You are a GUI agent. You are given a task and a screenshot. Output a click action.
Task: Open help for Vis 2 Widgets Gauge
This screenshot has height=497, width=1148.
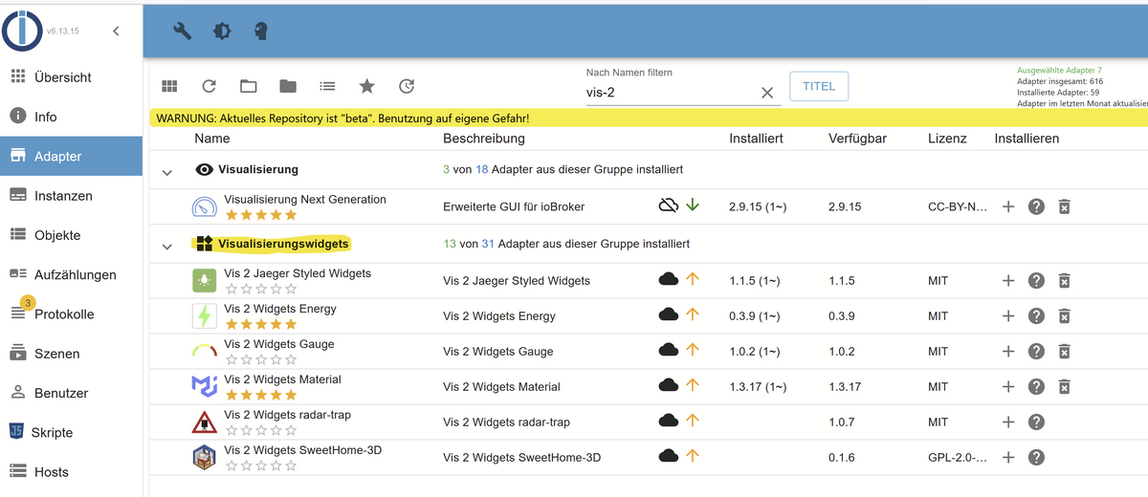point(1035,351)
